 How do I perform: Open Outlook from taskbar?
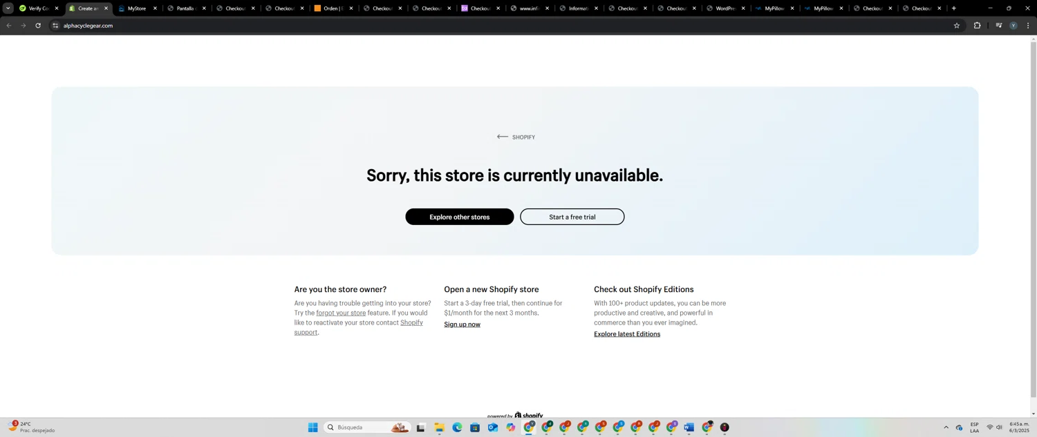[493, 428]
